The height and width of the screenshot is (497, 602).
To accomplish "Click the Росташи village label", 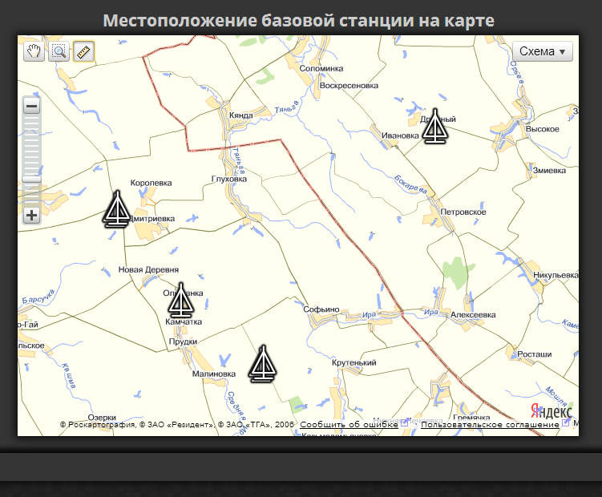I will [534, 354].
